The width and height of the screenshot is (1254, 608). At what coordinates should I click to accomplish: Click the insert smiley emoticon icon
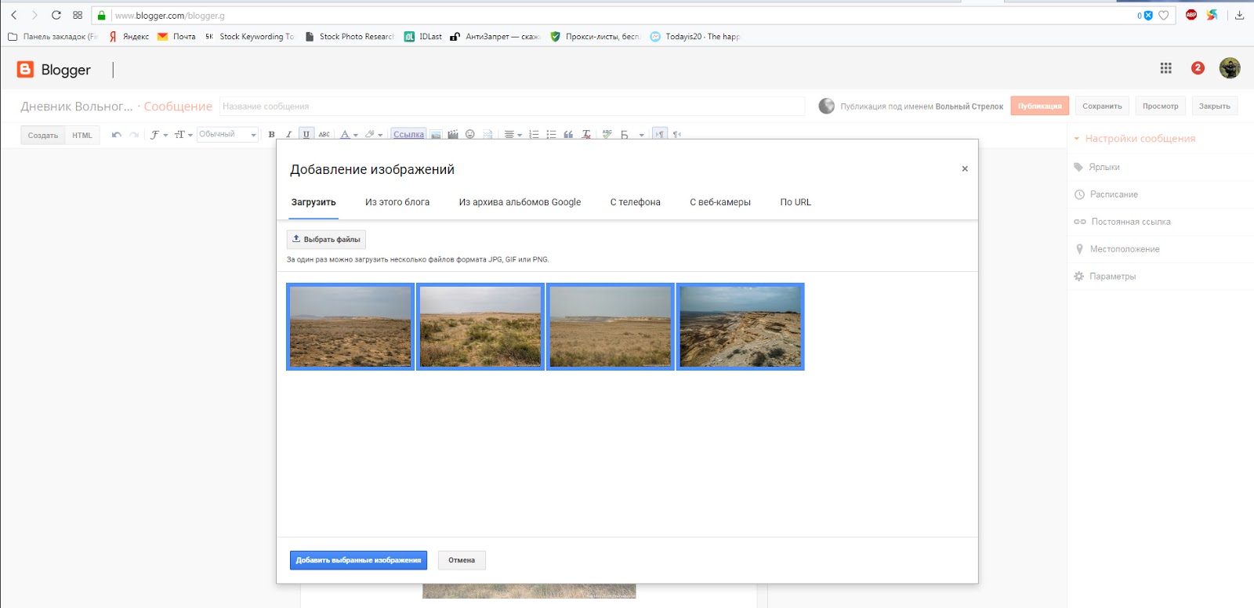click(x=470, y=135)
